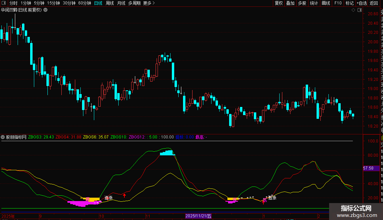Click the 返回 back button
The image size is (383, 220).
(374, 3)
